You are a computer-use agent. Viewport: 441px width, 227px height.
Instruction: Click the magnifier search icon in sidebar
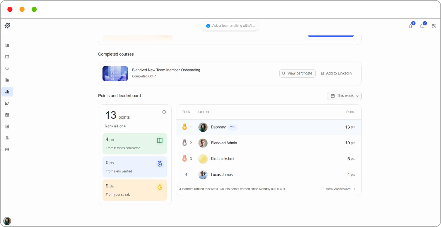point(7,69)
